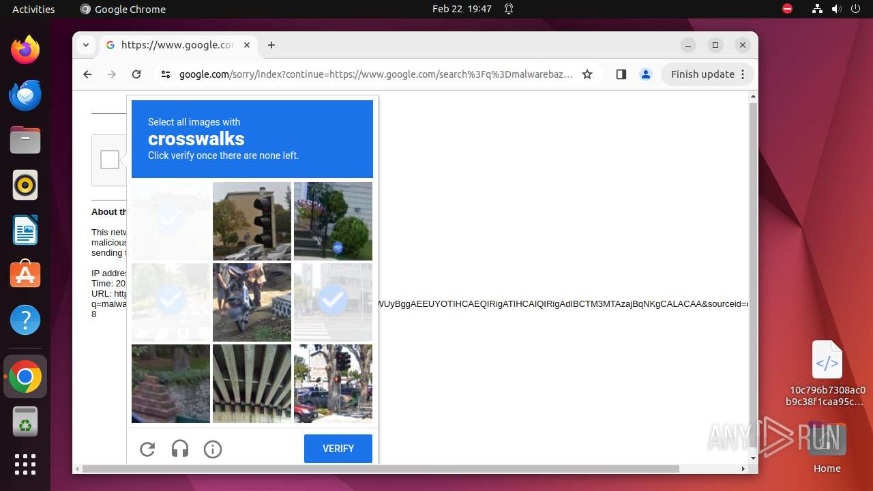Select the flowers and stairs image tile
Viewport: 873px width, 491px height.
click(x=333, y=221)
